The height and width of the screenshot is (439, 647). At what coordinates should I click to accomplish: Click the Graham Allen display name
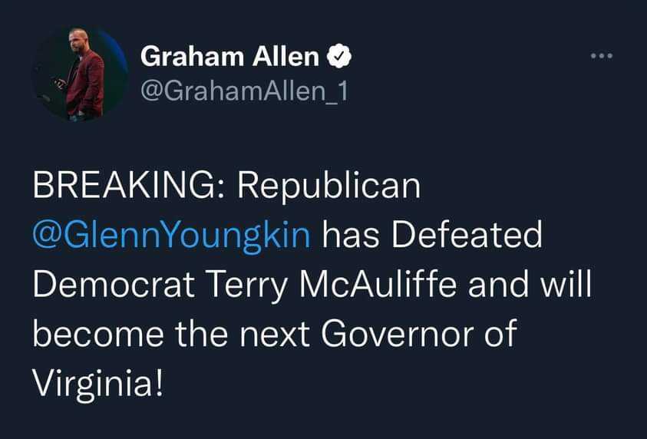[x=229, y=57]
